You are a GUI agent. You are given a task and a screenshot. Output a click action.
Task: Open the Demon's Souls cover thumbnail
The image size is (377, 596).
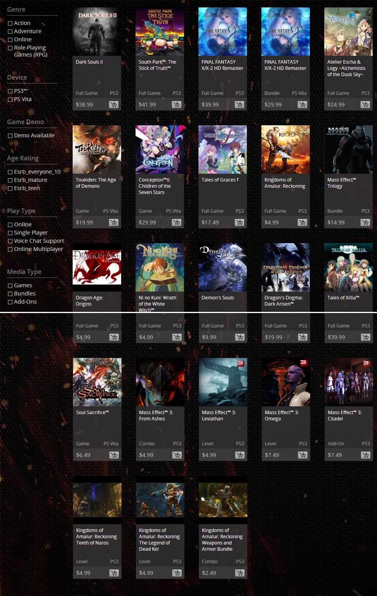(223, 267)
